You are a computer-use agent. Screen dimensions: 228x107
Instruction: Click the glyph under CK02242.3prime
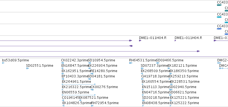coord(62,63)
